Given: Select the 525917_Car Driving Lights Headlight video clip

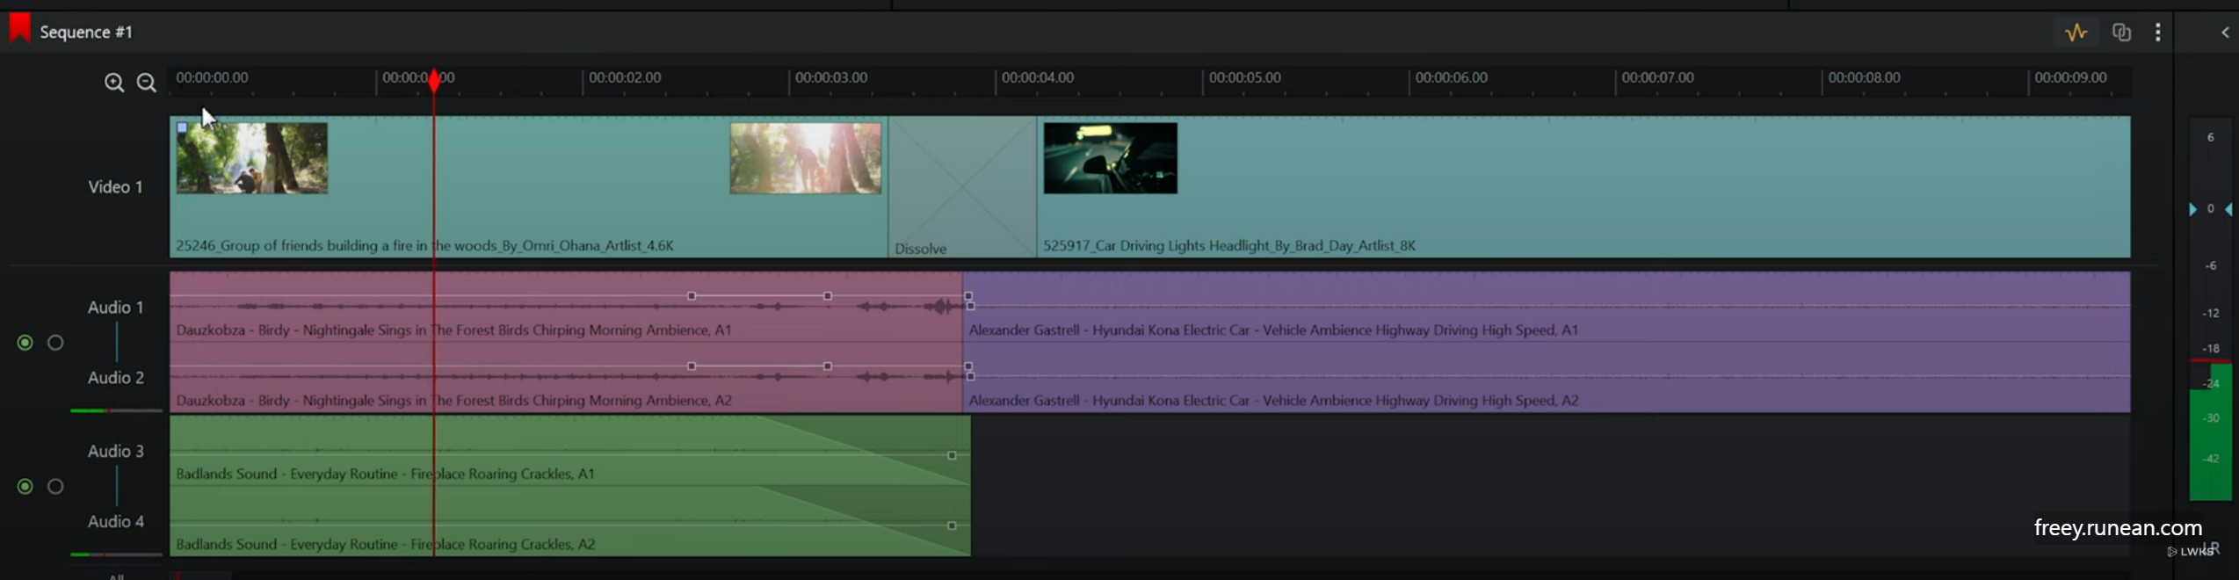Looking at the screenshot, I should tap(1583, 187).
